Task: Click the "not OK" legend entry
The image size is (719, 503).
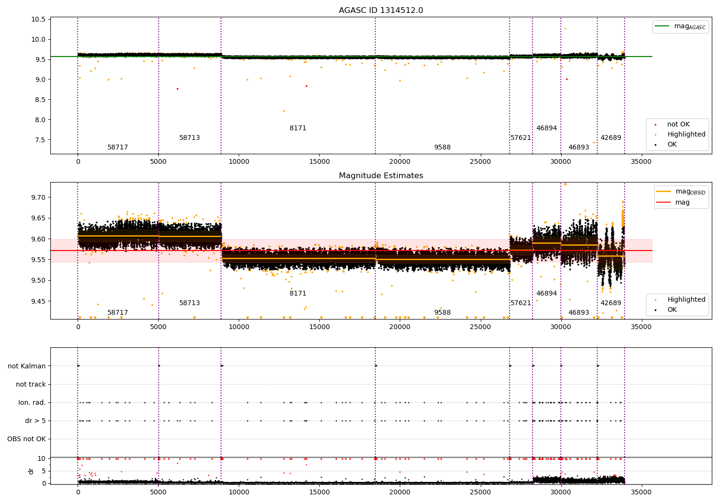Action: (x=678, y=125)
